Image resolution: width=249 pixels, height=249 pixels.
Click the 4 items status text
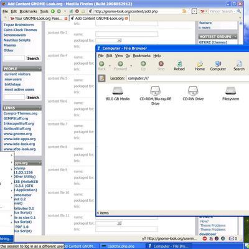(x=103, y=213)
